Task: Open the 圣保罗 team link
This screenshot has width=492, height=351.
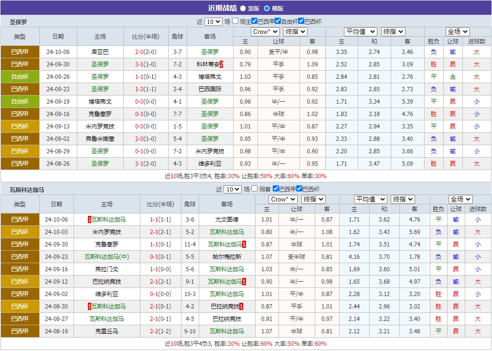Action: click(211, 52)
